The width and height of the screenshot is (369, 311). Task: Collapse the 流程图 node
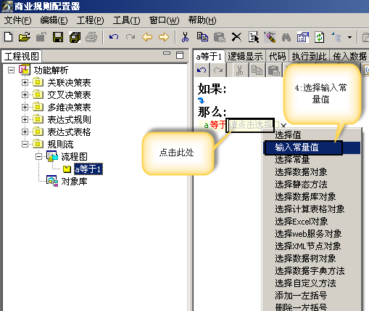38,157
